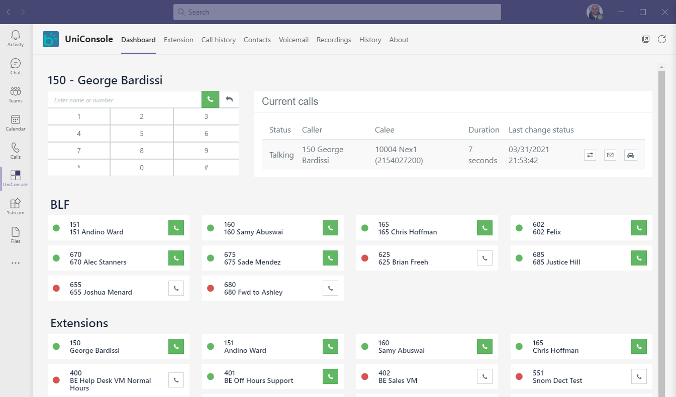
Task: Call extension 400 BE Help Desk VM
Action: (x=176, y=380)
